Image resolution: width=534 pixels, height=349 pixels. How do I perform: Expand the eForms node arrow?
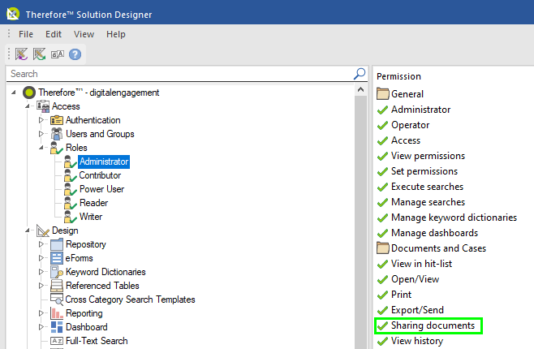pyautogui.click(x=41, y=258)
